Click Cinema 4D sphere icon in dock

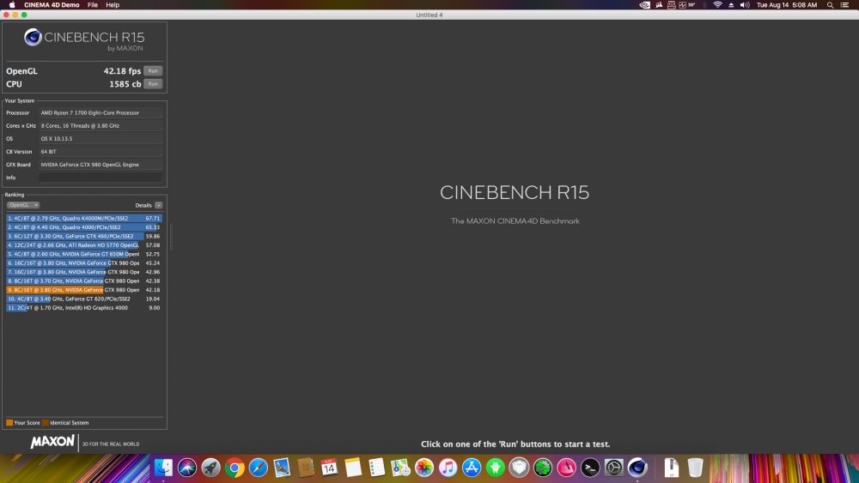(x=637, y=468)
